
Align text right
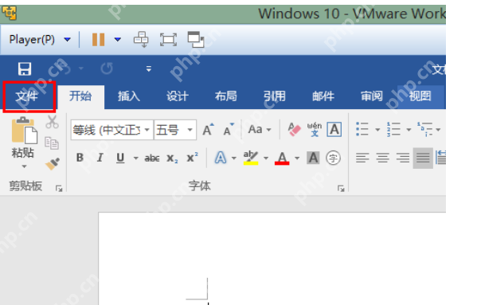(403, 158)
